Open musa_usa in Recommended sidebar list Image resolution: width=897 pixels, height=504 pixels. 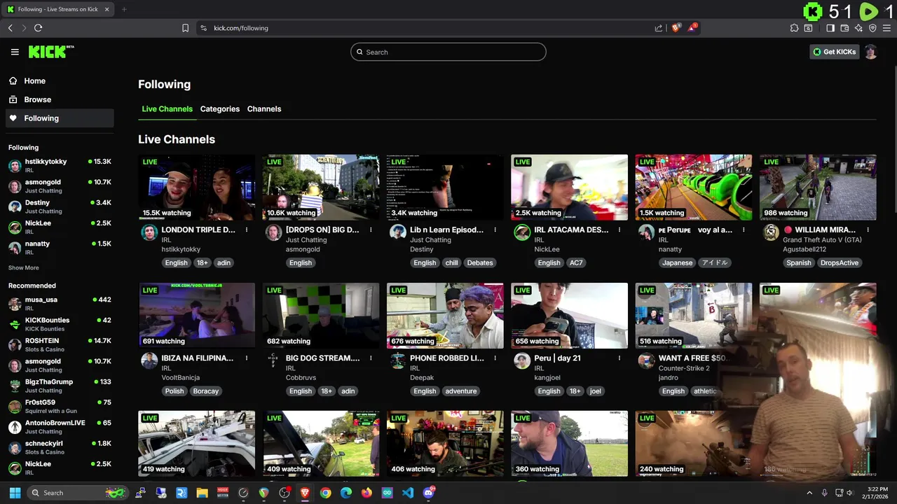point(60,303)
